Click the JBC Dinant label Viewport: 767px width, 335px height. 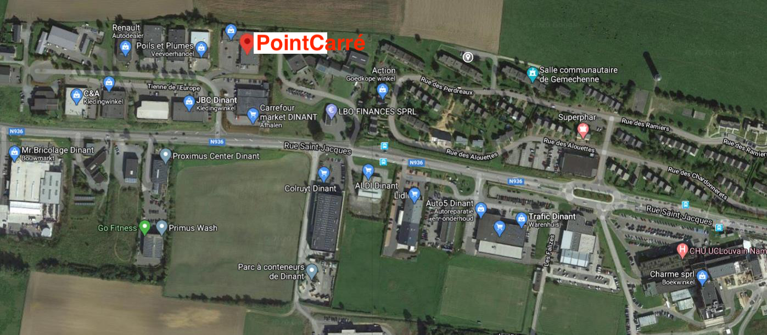tap(217, 100)
